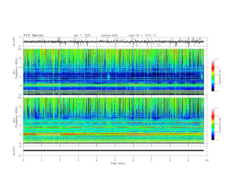Click the "VLF Spectra" plot title
Viewport: 233px width, 180px height.
click(x=33, y=35)
